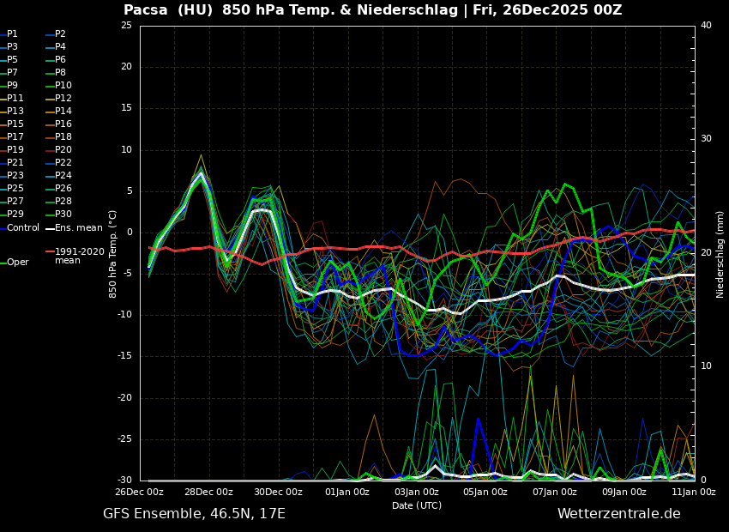Viewport: 729px width, 532px height.
Task: Click the Oper legend entry
Action: tap(17, 263)
